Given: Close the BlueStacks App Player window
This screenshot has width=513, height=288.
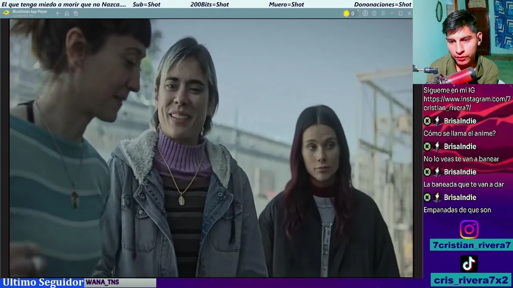Looking at the screenshot, I should 409,13.
